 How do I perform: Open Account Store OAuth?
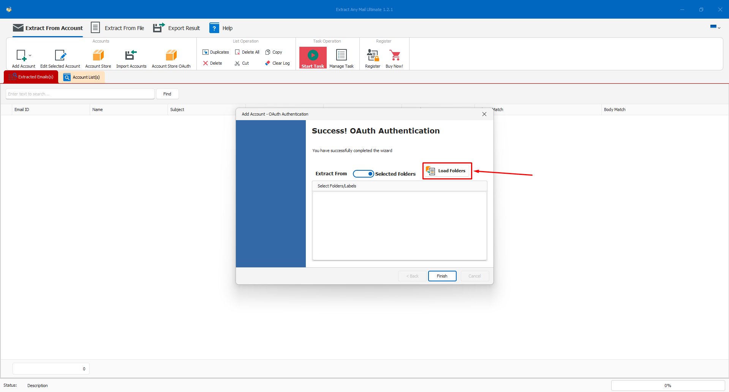171,56
